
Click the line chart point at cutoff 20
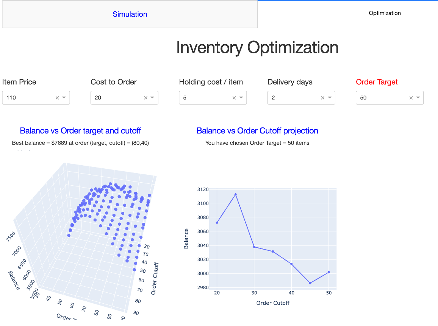217,222
